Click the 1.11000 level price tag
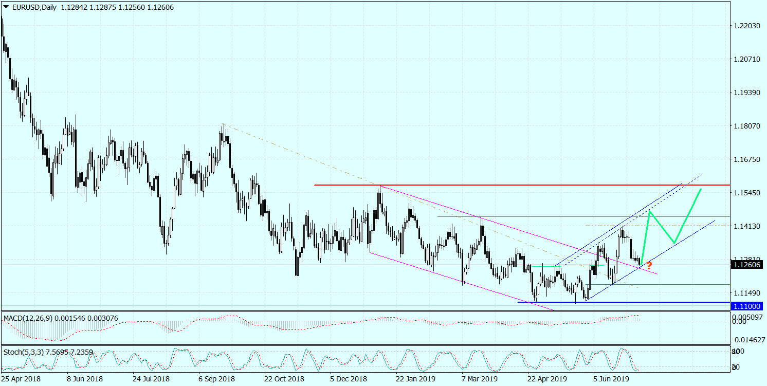767x386 pixels. pos(746,306)
